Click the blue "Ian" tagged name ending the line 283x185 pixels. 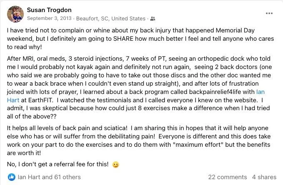click(261, 92)
